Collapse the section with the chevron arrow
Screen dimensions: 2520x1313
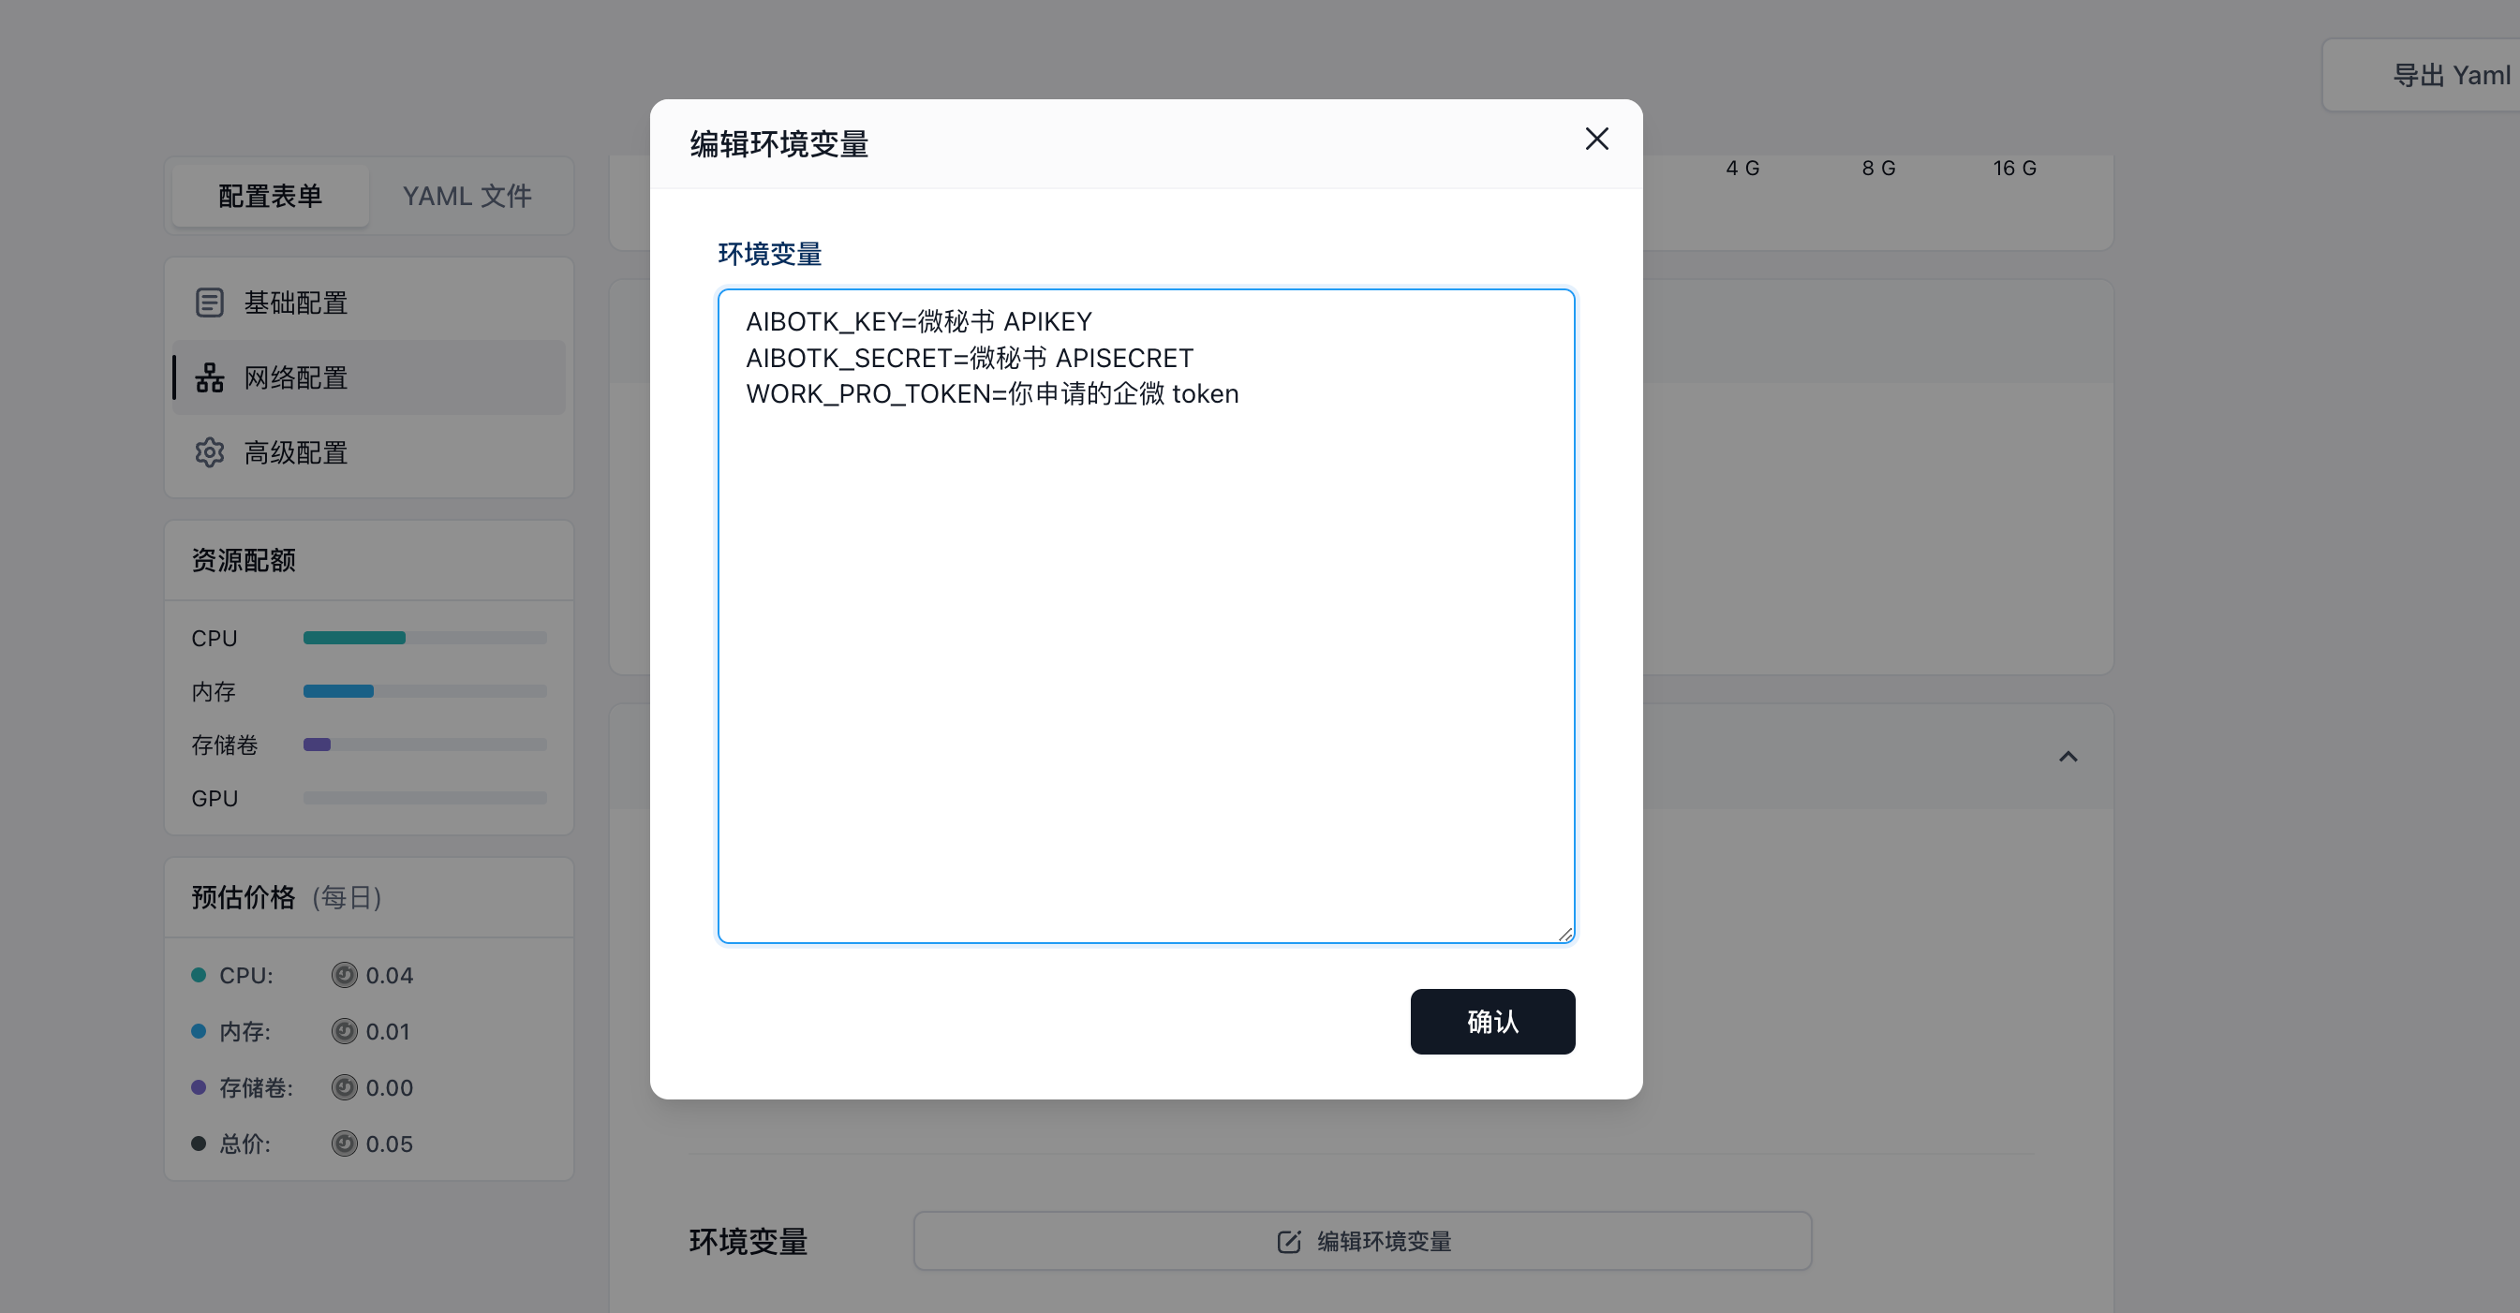[2068, 757]
